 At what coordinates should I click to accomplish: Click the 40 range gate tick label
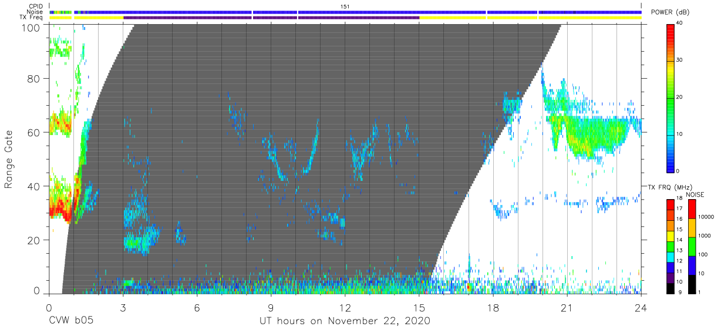pyautogui.click(x=34, y=186)
